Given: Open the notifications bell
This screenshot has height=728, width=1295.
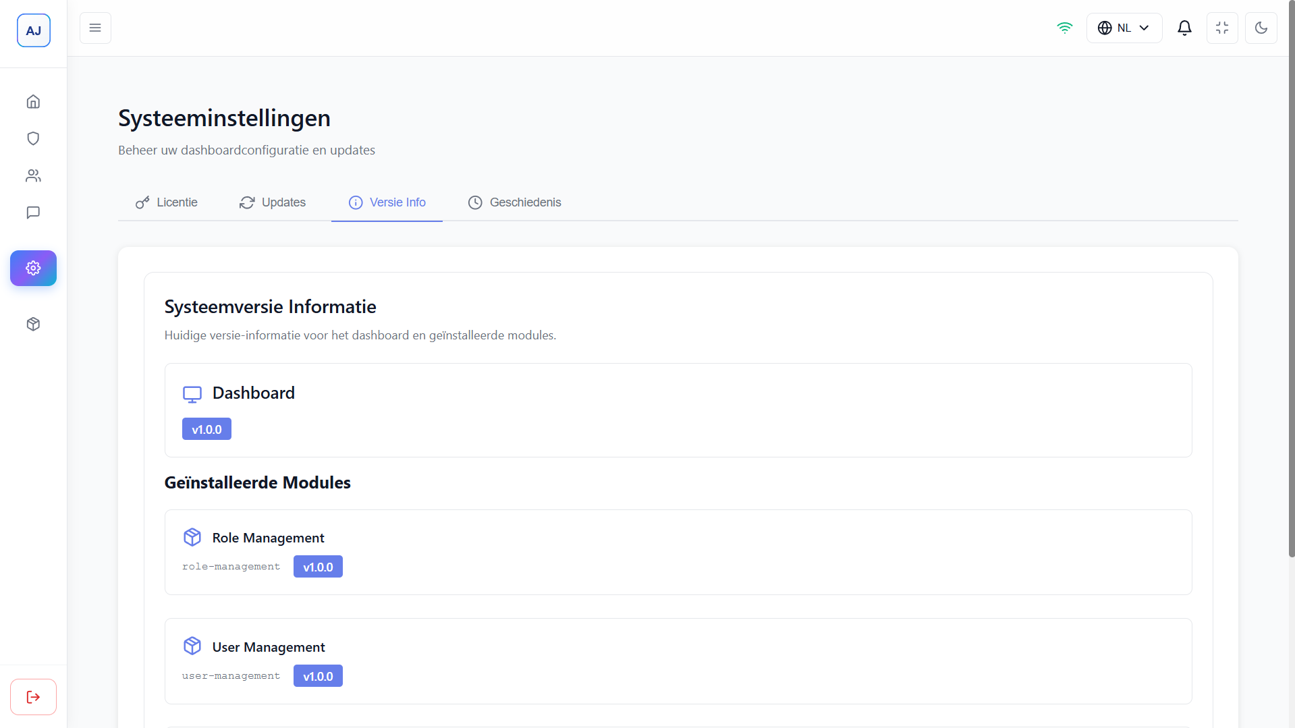Looking at the screenshot, I should point(1184,28).
